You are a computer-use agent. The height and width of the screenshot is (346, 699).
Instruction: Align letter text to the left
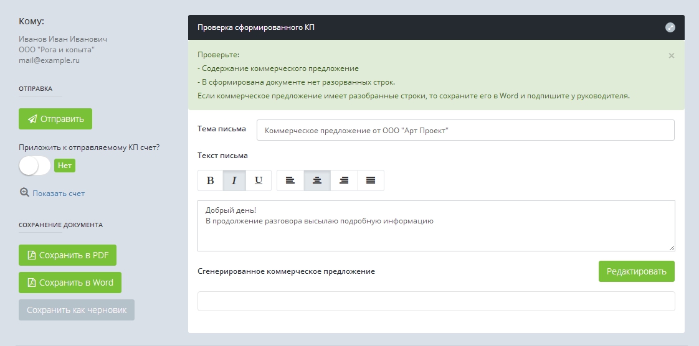290,180
